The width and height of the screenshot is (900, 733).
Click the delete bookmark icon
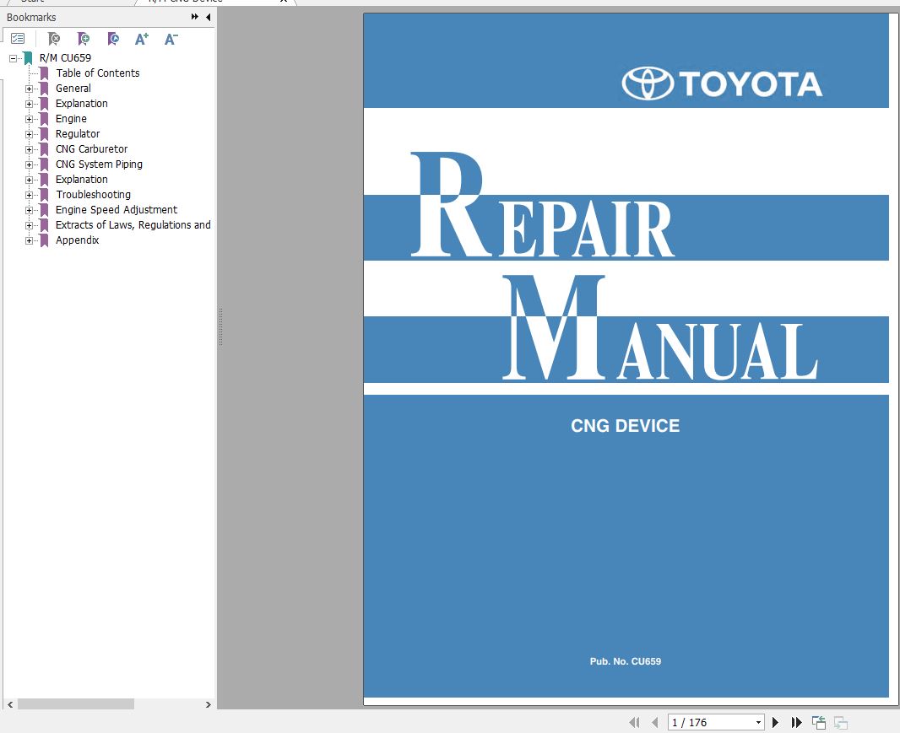(54, 39)
